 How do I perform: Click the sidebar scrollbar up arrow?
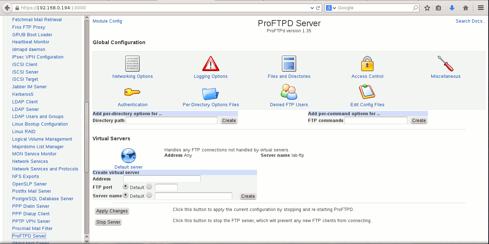tap(87, 17)
